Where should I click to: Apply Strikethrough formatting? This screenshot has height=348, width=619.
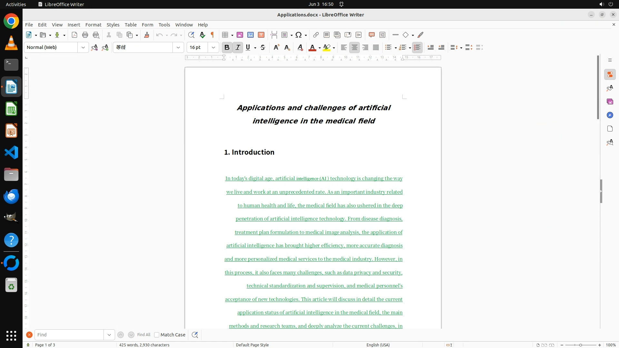coord(263,47)
